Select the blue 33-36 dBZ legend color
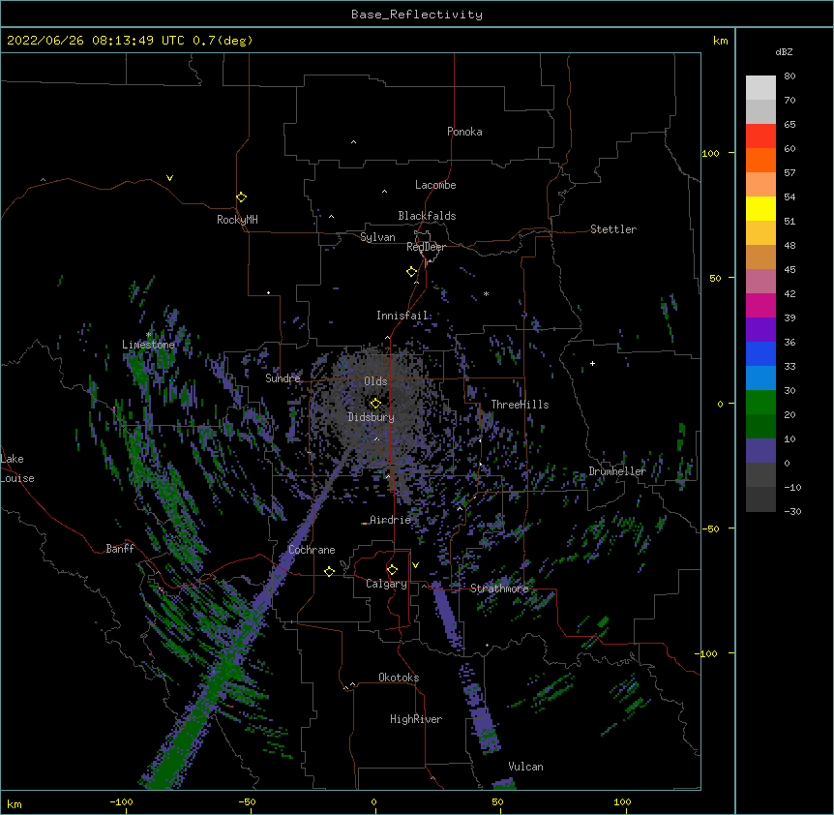Image resolution: width=834 pixels, height=815 pixels. point(760,353)
